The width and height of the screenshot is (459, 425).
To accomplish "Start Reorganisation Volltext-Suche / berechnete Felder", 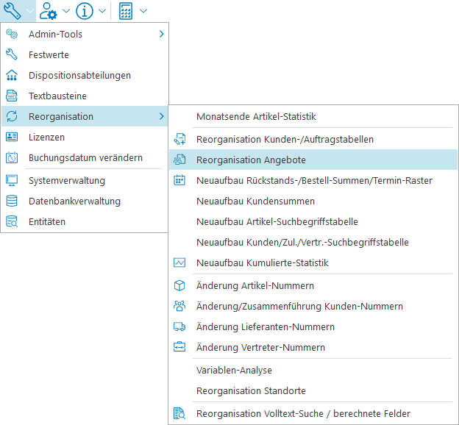I will pos(303,414).
